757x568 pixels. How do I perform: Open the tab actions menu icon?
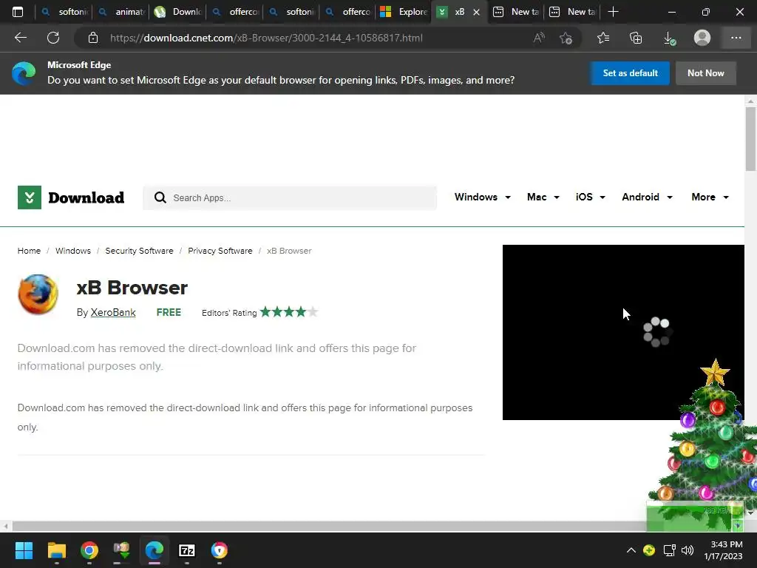click(18, 12)
